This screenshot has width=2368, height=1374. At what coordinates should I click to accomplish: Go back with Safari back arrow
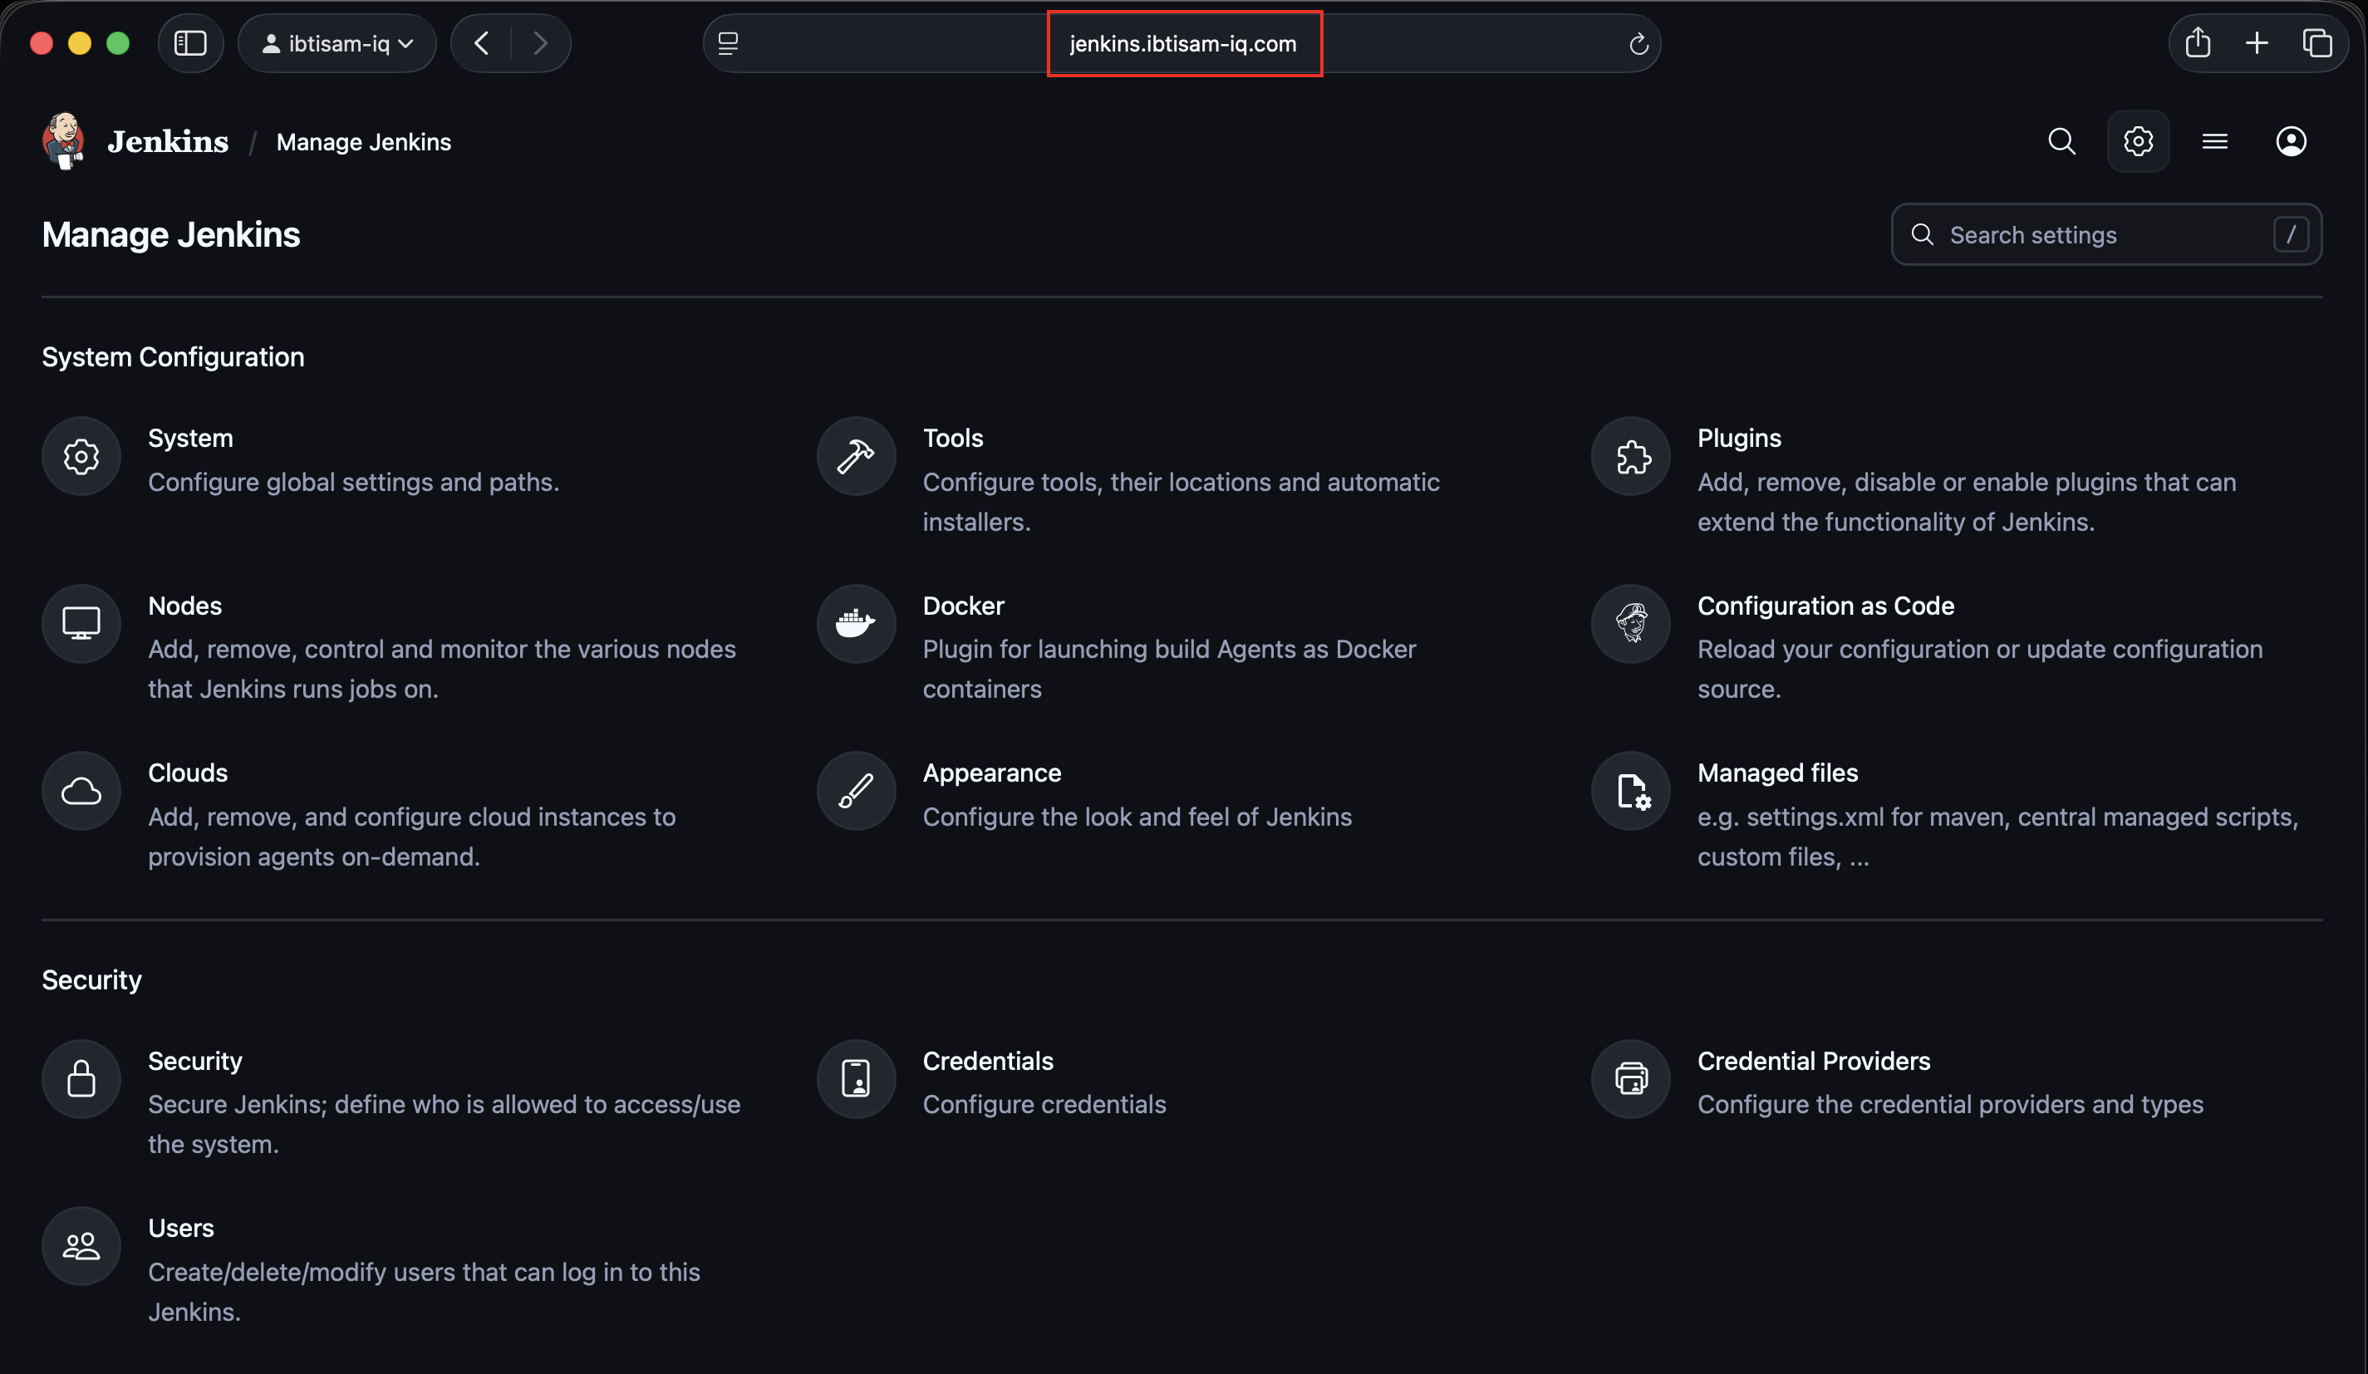[x=482, y=43]
